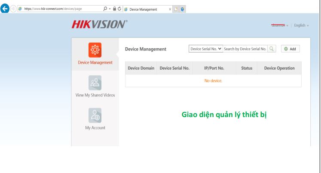Select the Device Management browser tab
This screenshot has height=173, width=321.
[147, 9]
